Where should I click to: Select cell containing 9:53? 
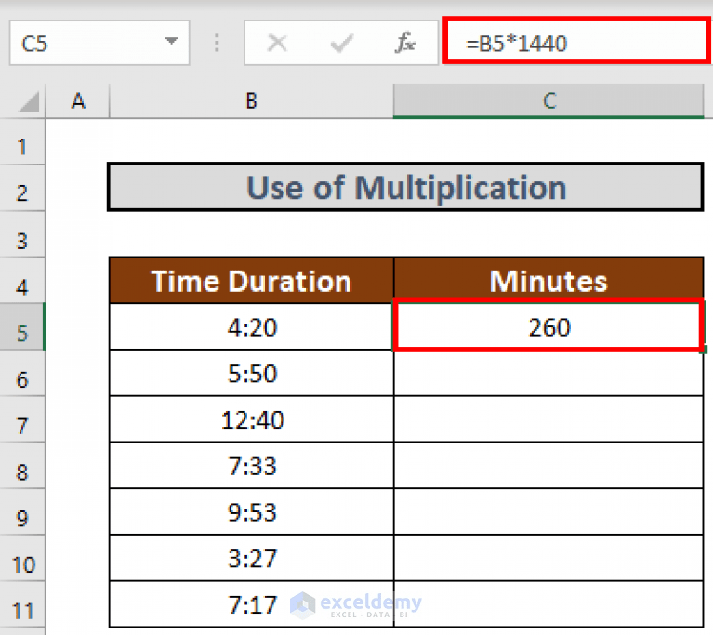click(252, 512)
